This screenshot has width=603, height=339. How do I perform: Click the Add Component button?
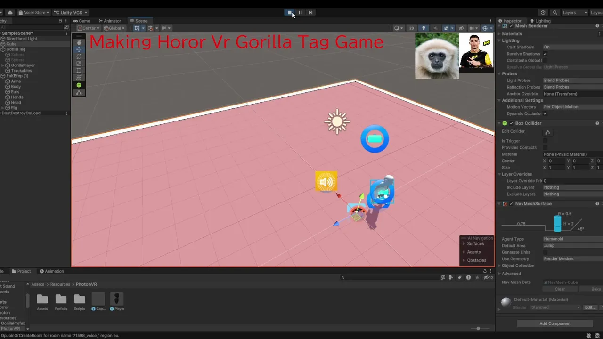(x=555, y=323)
